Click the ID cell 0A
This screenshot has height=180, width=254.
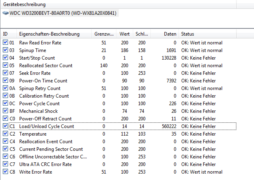pos(12,88)
